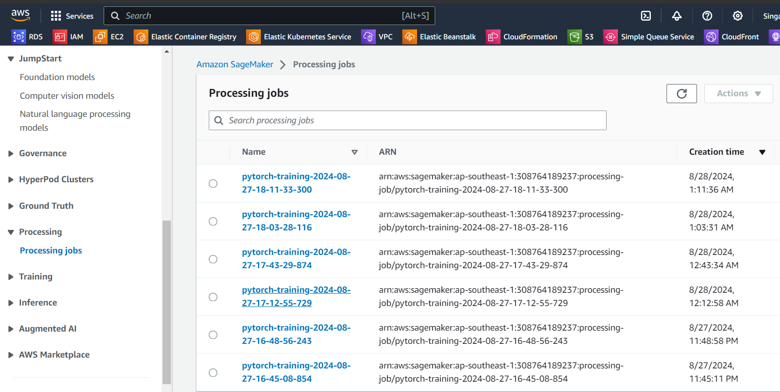Open job pytorch-training-2024-08-27-18-11-33-300
The width and height of the screenshot is (780, 392).
[x=296, y=183]
